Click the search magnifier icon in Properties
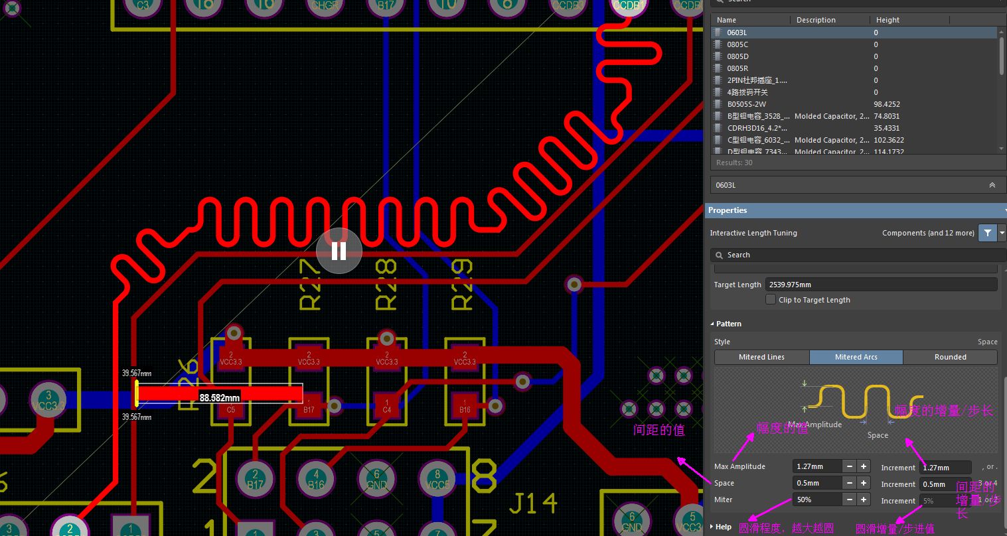This screenshot has height=536, width=1007. (719, 255)
